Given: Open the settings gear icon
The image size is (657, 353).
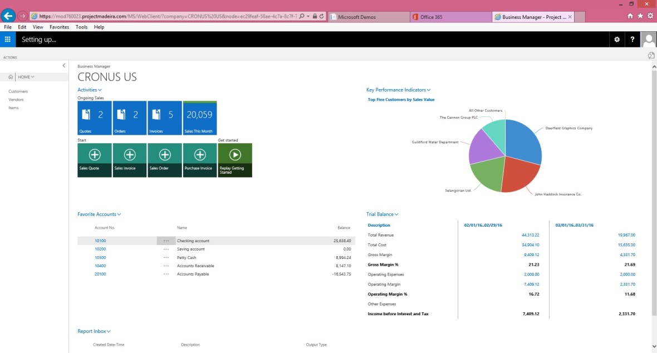Looking at the screenshot, I should 616,40.
